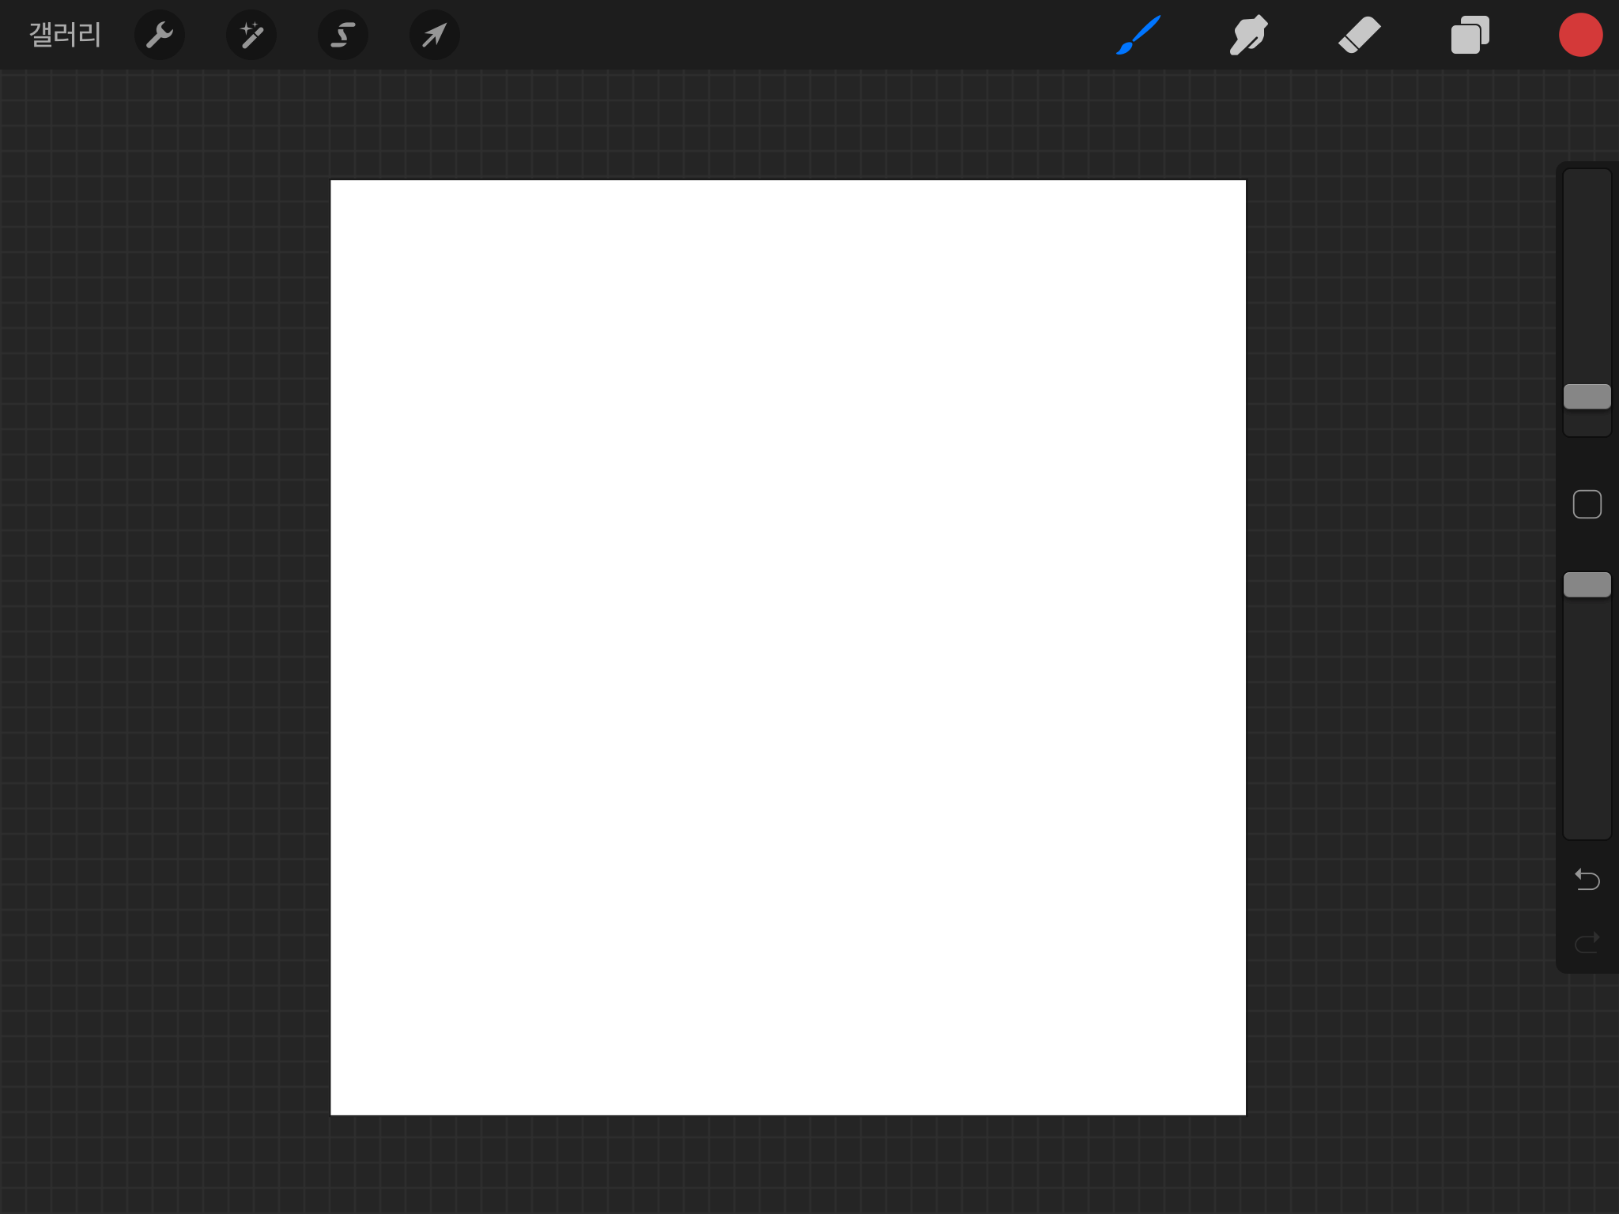Open the Actions wrench menu
The width and height of the screenshot is (1619, 1214).
coord(160,35)
